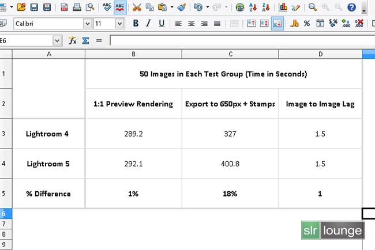Click the Redo icon
This screenshot has width=375, height=250.
click(x=217, y=7)
